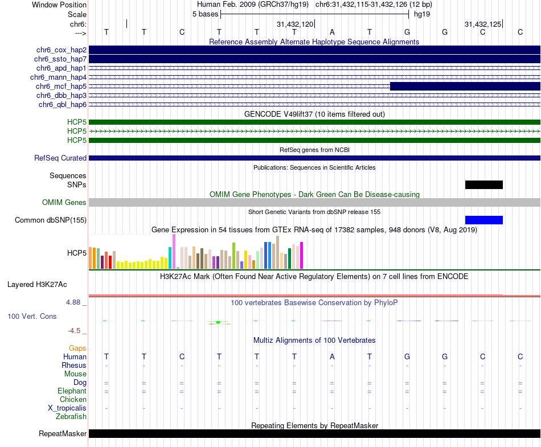
Task: Open the chr6_mann_hap4 alignment label
Action: [x=58, y=77]
